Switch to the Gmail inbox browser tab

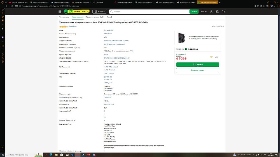point(81,3)
